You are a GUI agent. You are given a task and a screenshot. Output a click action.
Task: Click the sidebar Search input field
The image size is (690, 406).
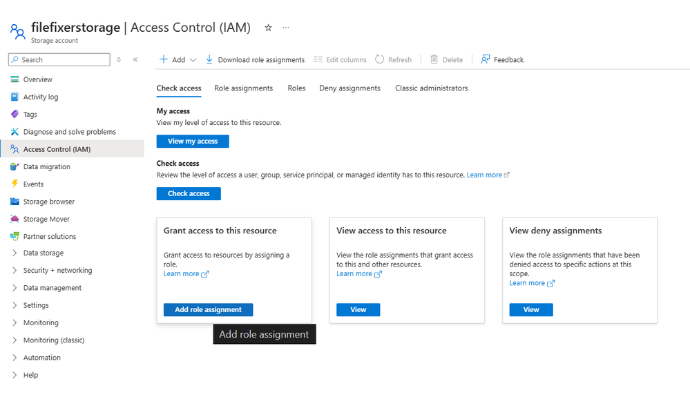[x=59, y=60]
